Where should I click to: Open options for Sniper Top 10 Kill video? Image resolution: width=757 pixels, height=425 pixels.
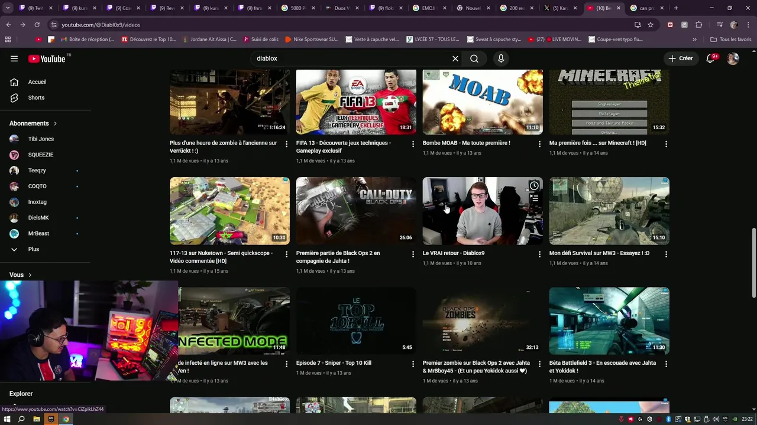413,364
